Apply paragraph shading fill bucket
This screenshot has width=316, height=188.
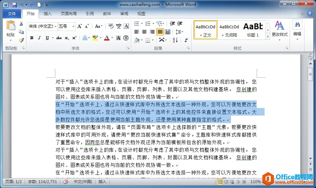pos(137,40)
